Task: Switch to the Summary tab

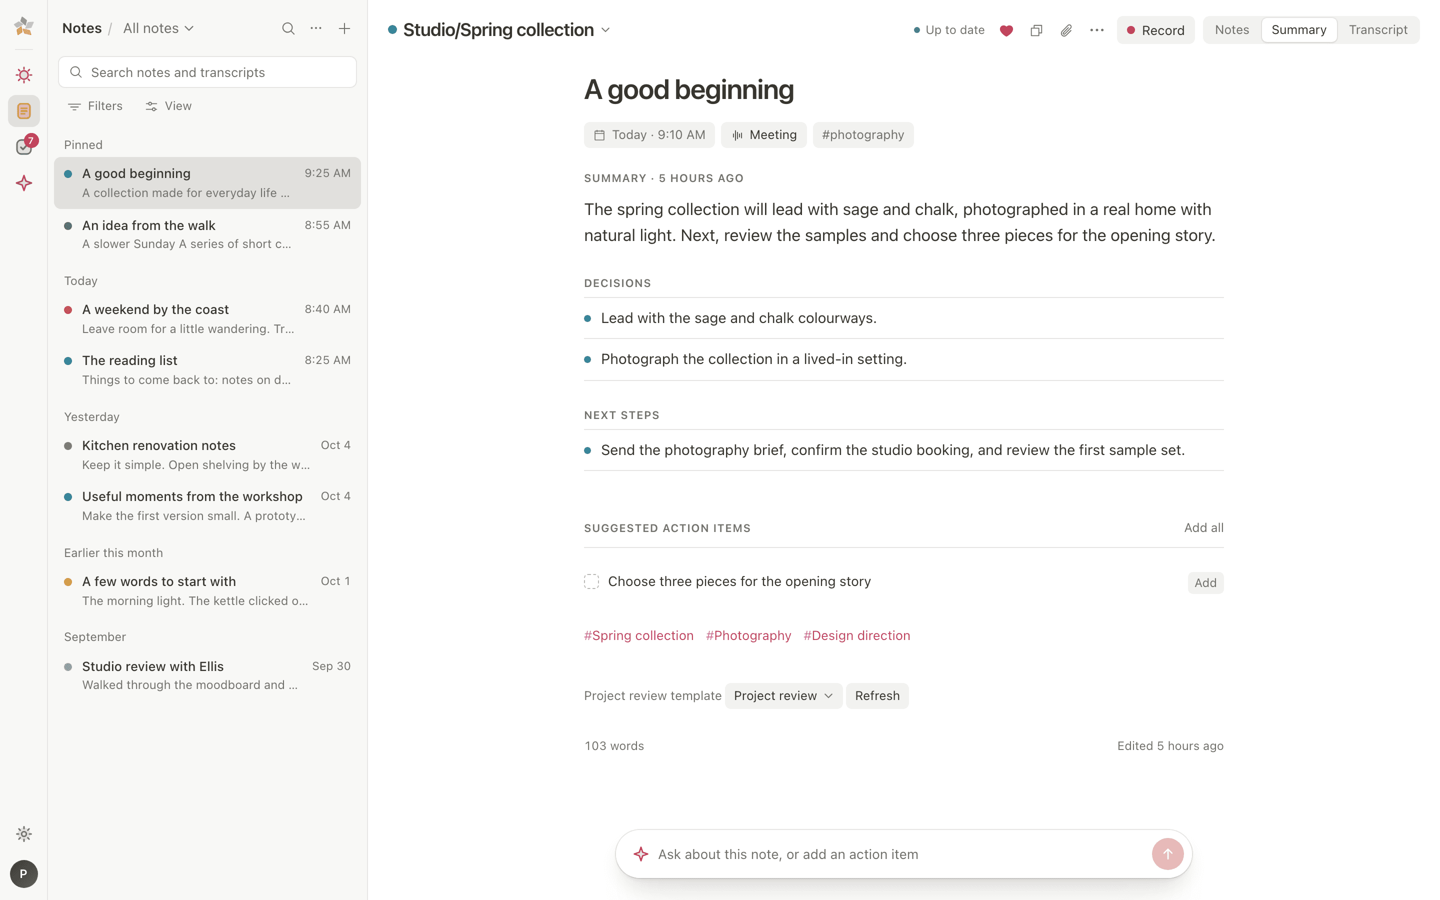Action: pyautogui.click(x=1299, y=30)
